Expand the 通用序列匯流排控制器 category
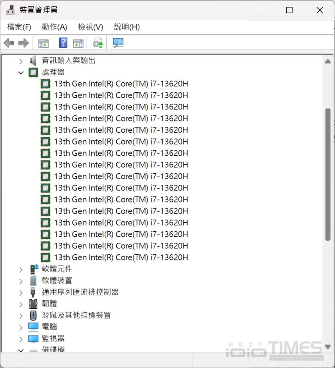Image resolution: width=335 pixels, height=368 pixels. pos(21,293)
